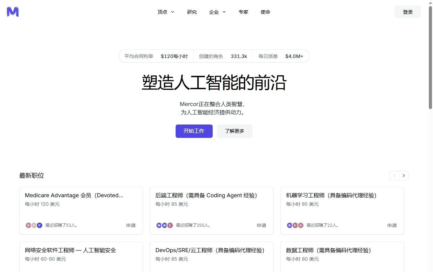The width and height of the screenshot is (433, 272).
Task: Click the 开始工作 button
Action: point(194,131)
